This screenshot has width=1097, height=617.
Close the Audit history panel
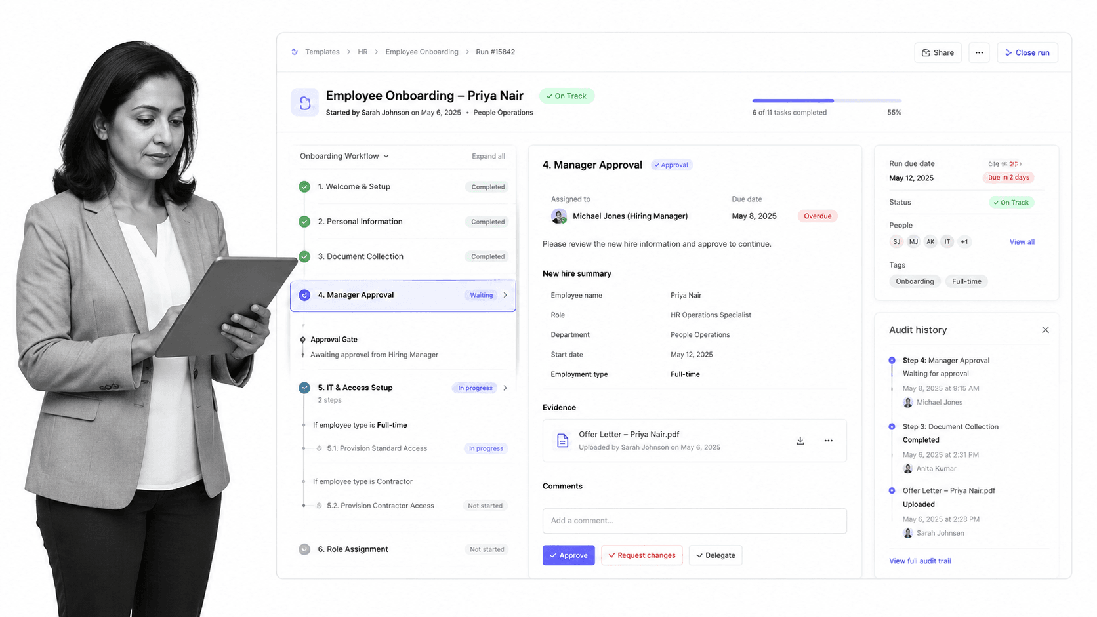pyautogui.click(x=1045, y=330)
